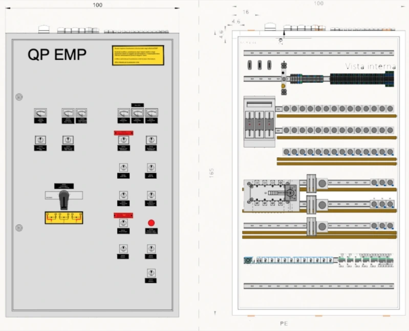The height and width of the screenshot is (331, 409).
Task: Click the three-pole fuse switch disconnector inside
Action: [x=260, y=122]
